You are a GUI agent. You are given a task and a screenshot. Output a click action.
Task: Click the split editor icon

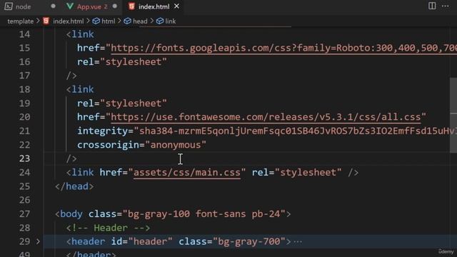tap(432, 6)
